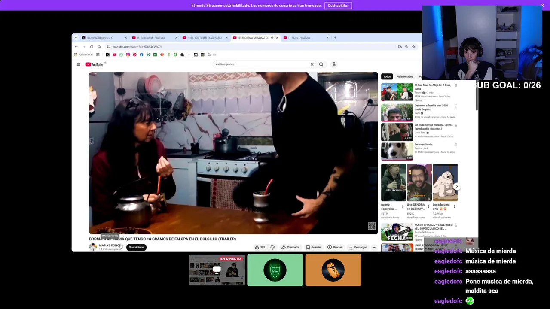The width and height of the screenshot is (550, 309).
Task: Open the X (Twitter) bookmark in bookmarks bar
Action: 107,55
